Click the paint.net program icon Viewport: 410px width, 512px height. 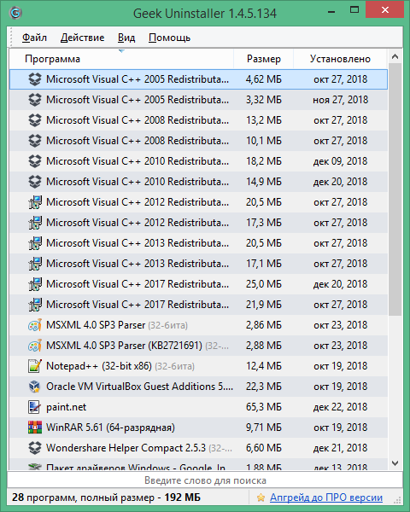point(35,407)
